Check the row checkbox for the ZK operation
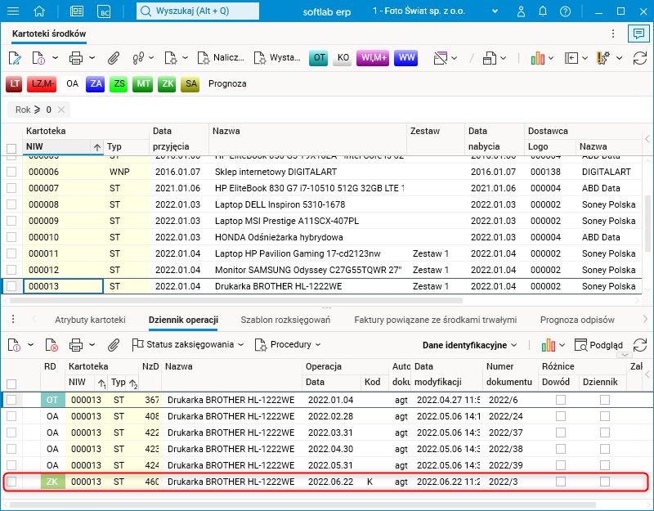 click(x=11, y=482)
